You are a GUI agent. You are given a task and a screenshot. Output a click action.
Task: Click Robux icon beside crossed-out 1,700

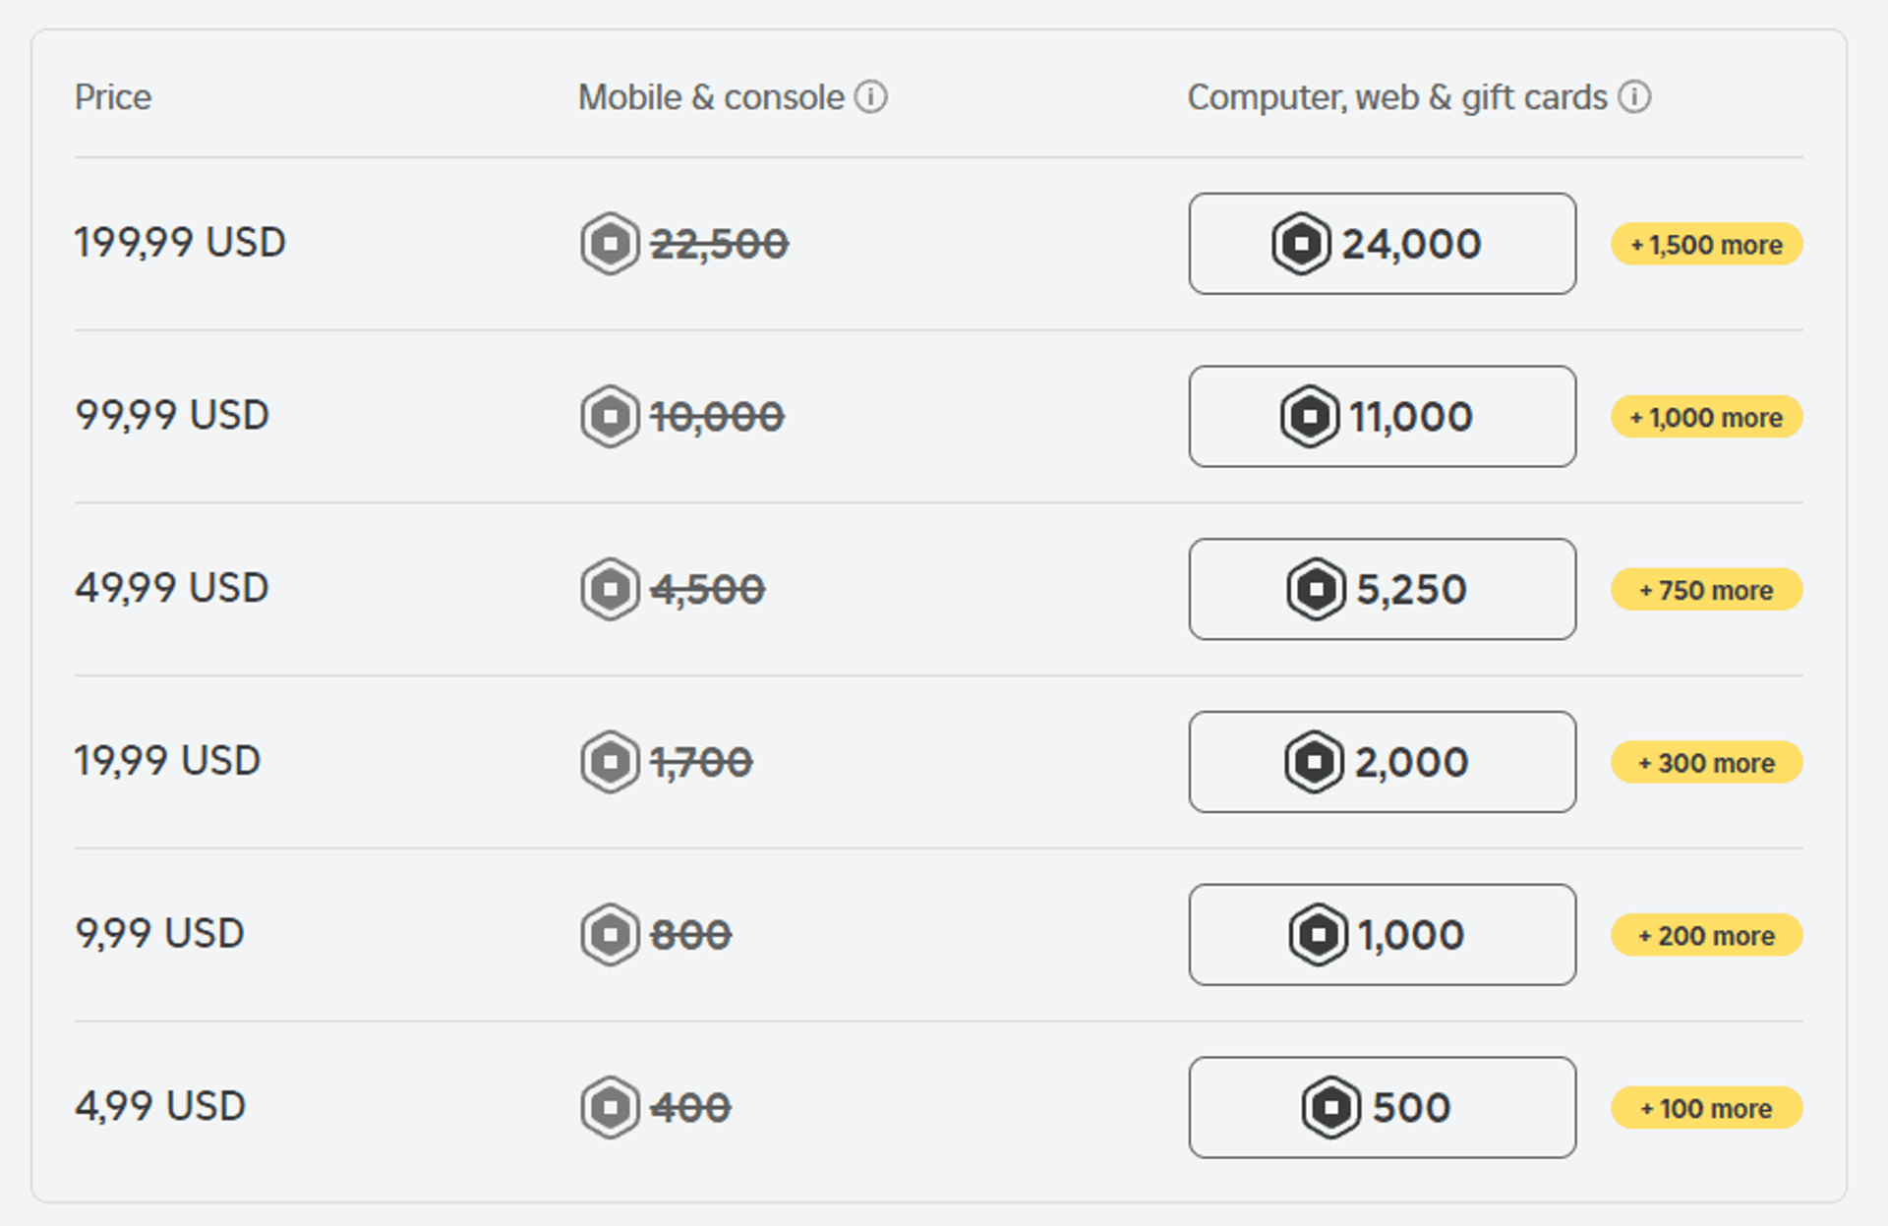(611, 762)
